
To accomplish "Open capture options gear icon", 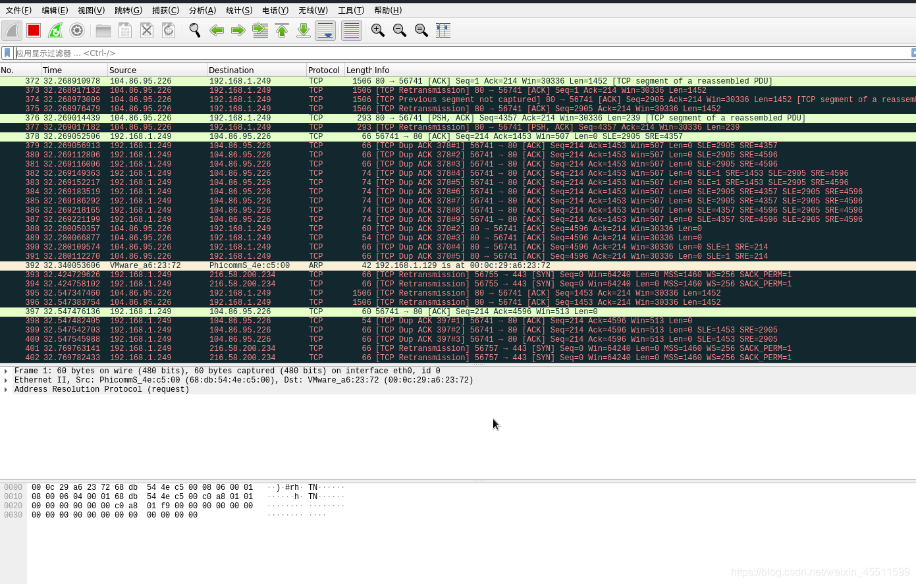I will [x=77, y=30].
